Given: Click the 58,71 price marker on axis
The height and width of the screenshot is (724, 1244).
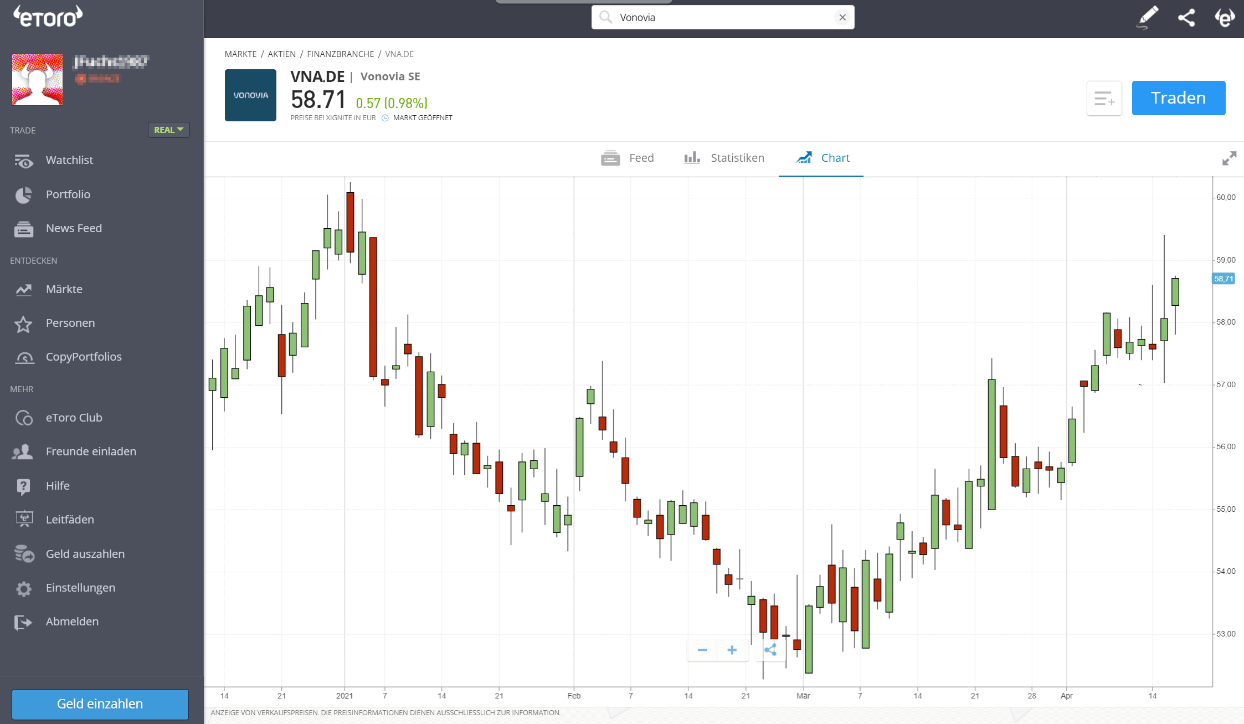Looking at the screenshot, I should coord(1223,279).
